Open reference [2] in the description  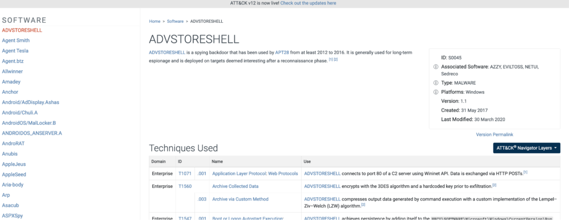pyautogui.click(x=336, y=59)
